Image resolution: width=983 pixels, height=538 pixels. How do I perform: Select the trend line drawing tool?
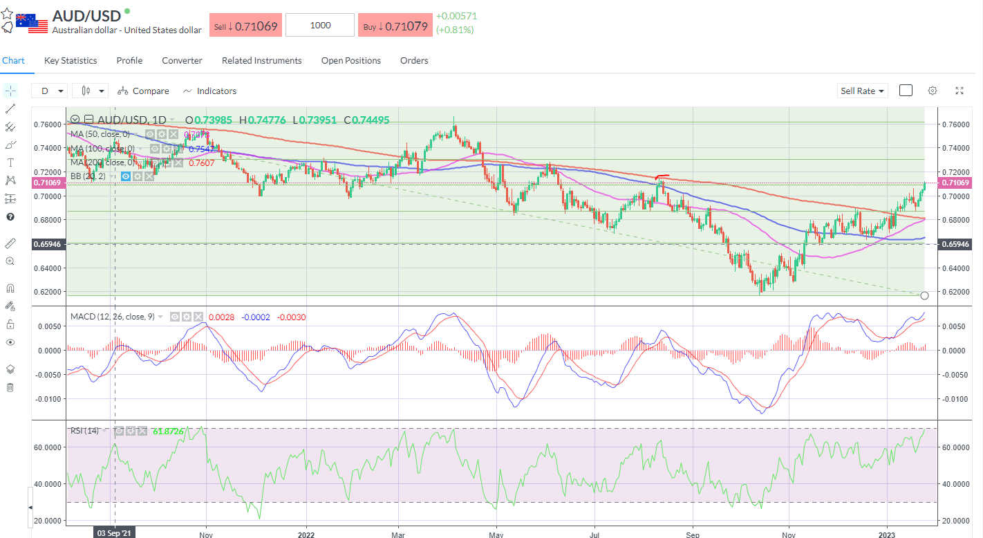(10, 109)
